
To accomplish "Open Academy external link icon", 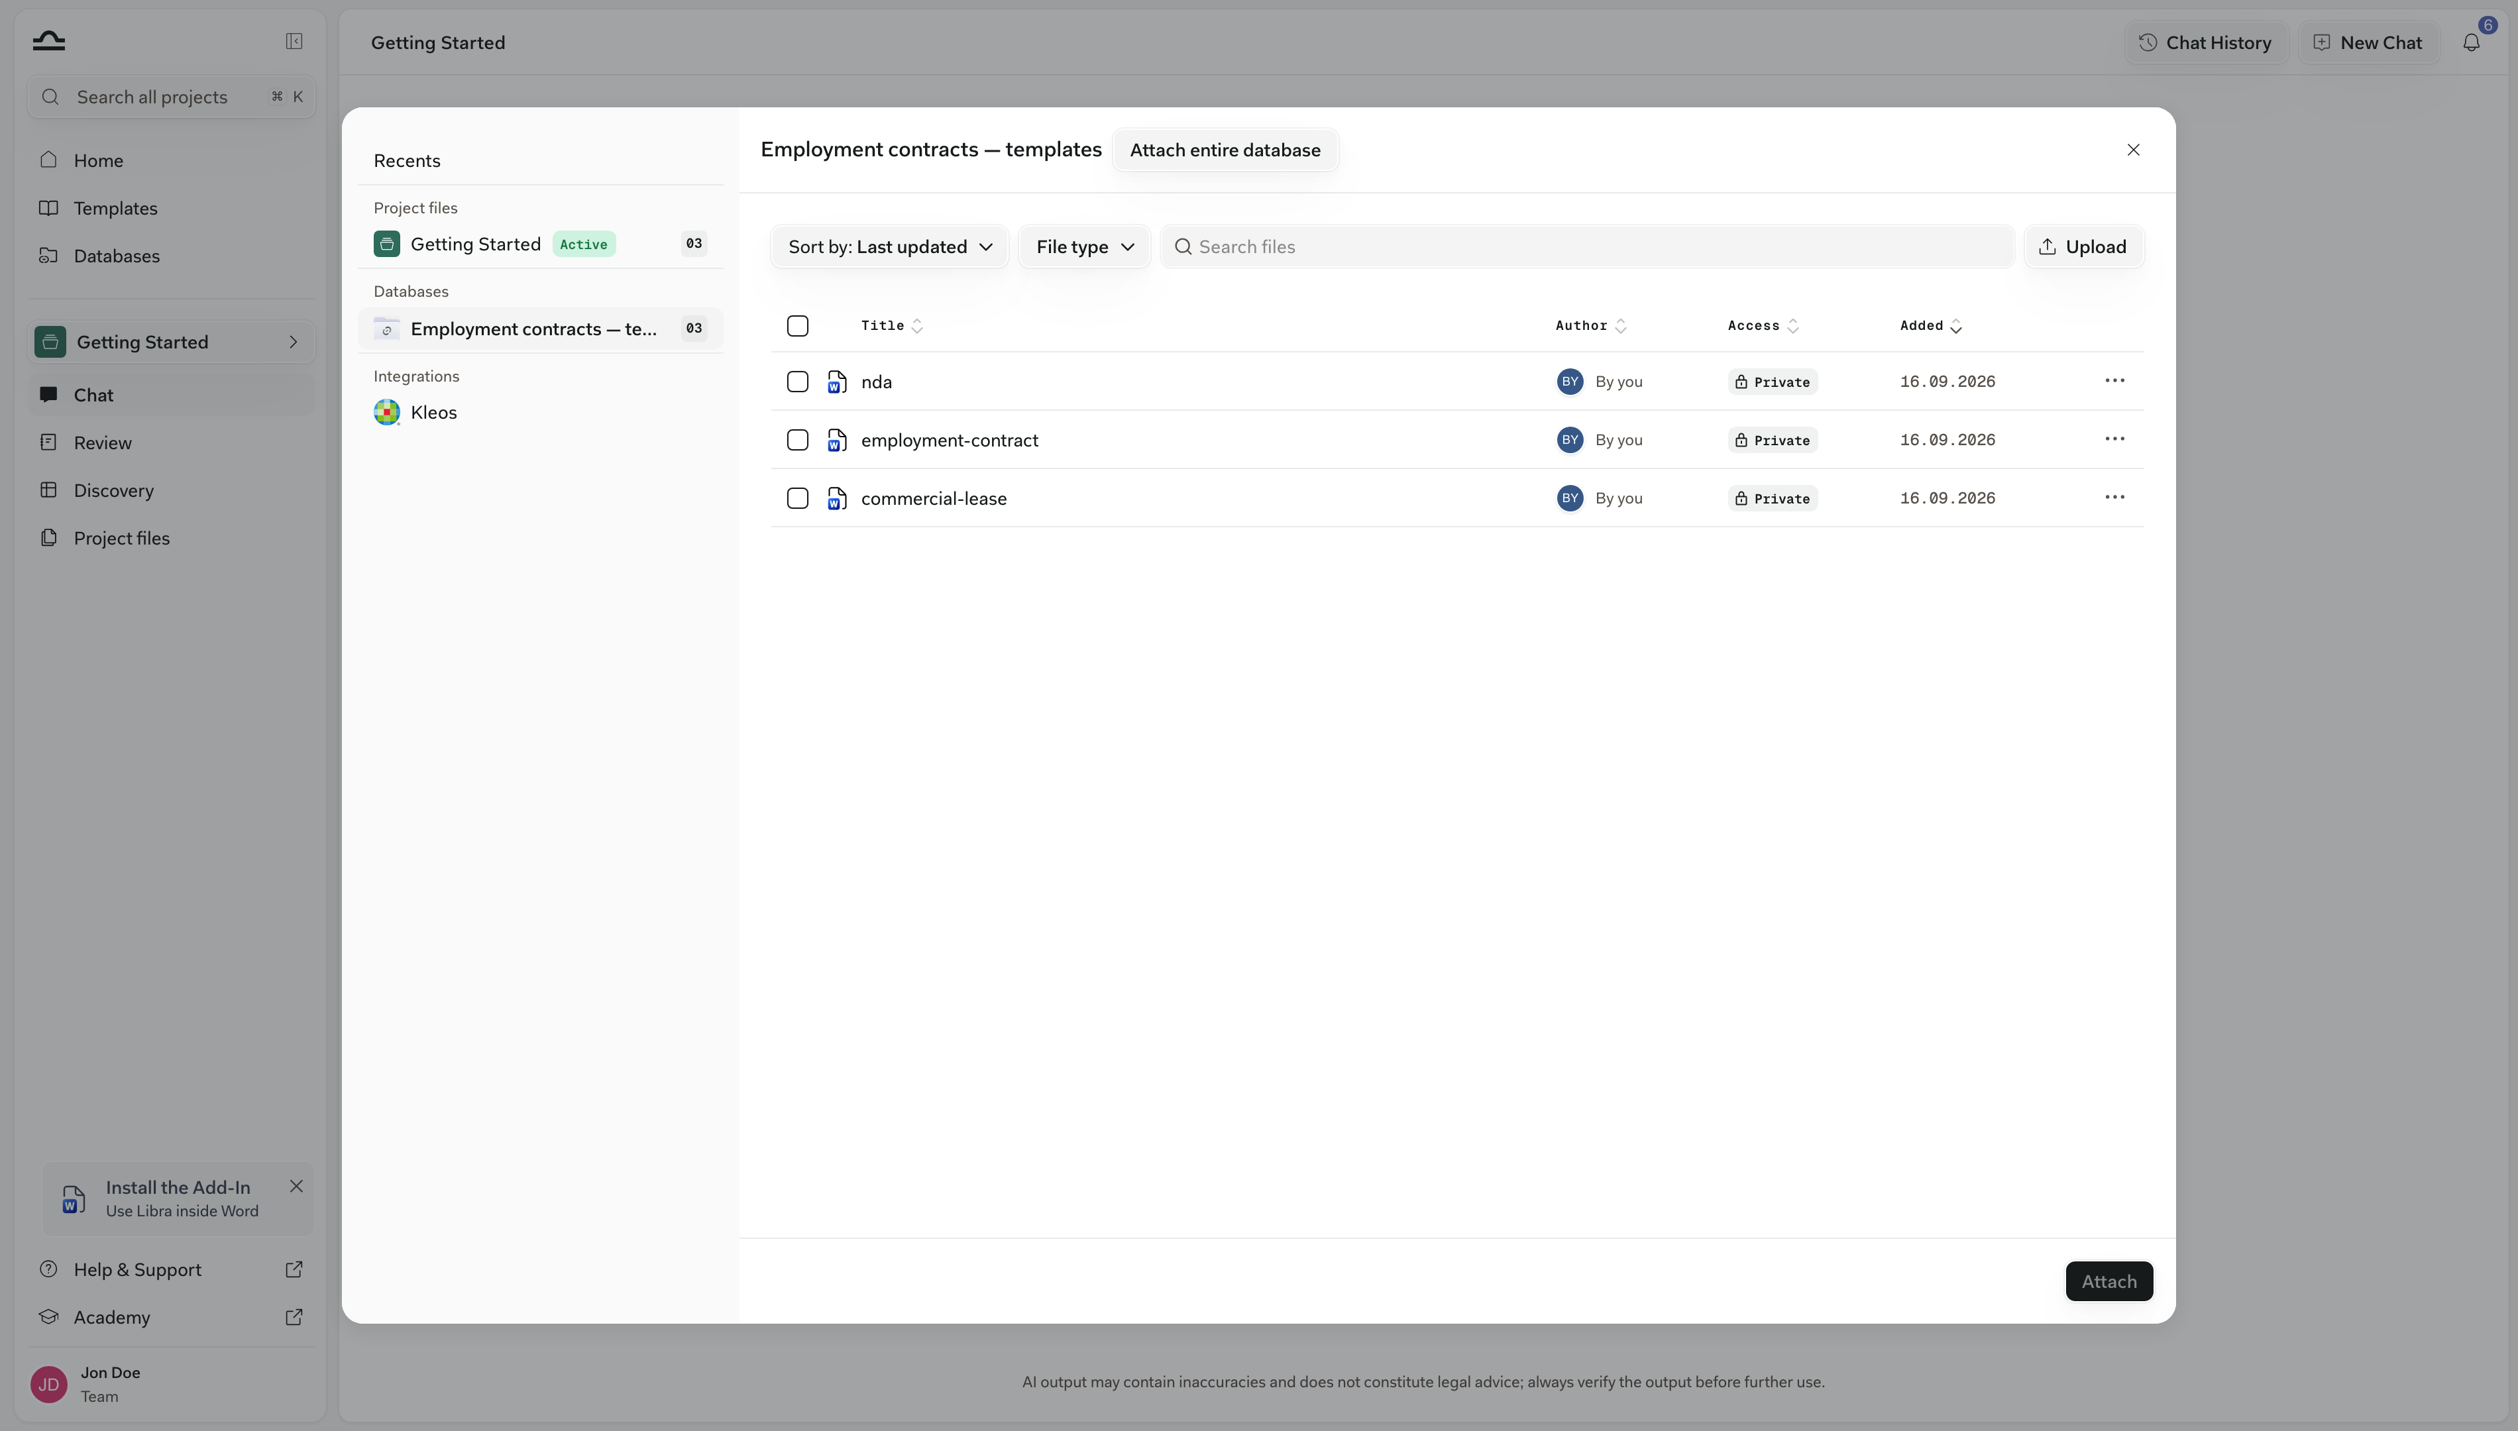I will click(x=294, y=1317).
